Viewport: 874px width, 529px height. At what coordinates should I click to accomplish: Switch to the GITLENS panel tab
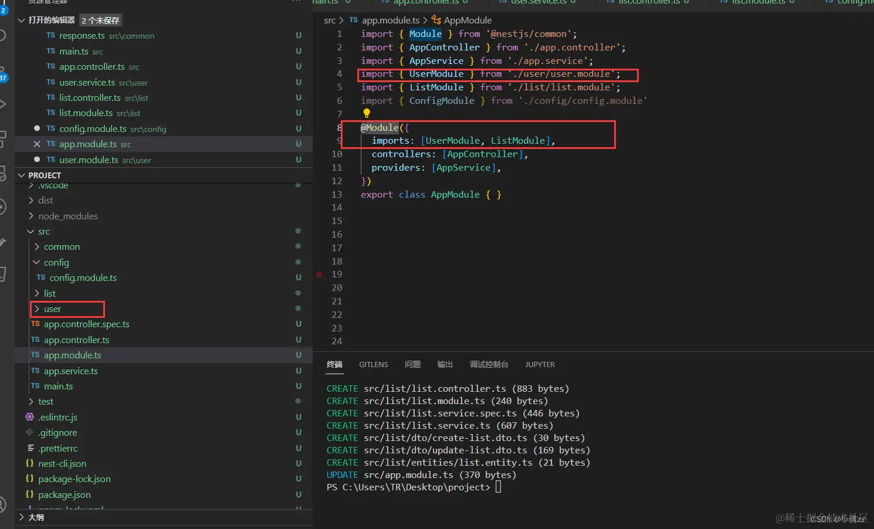pos(374,364)
